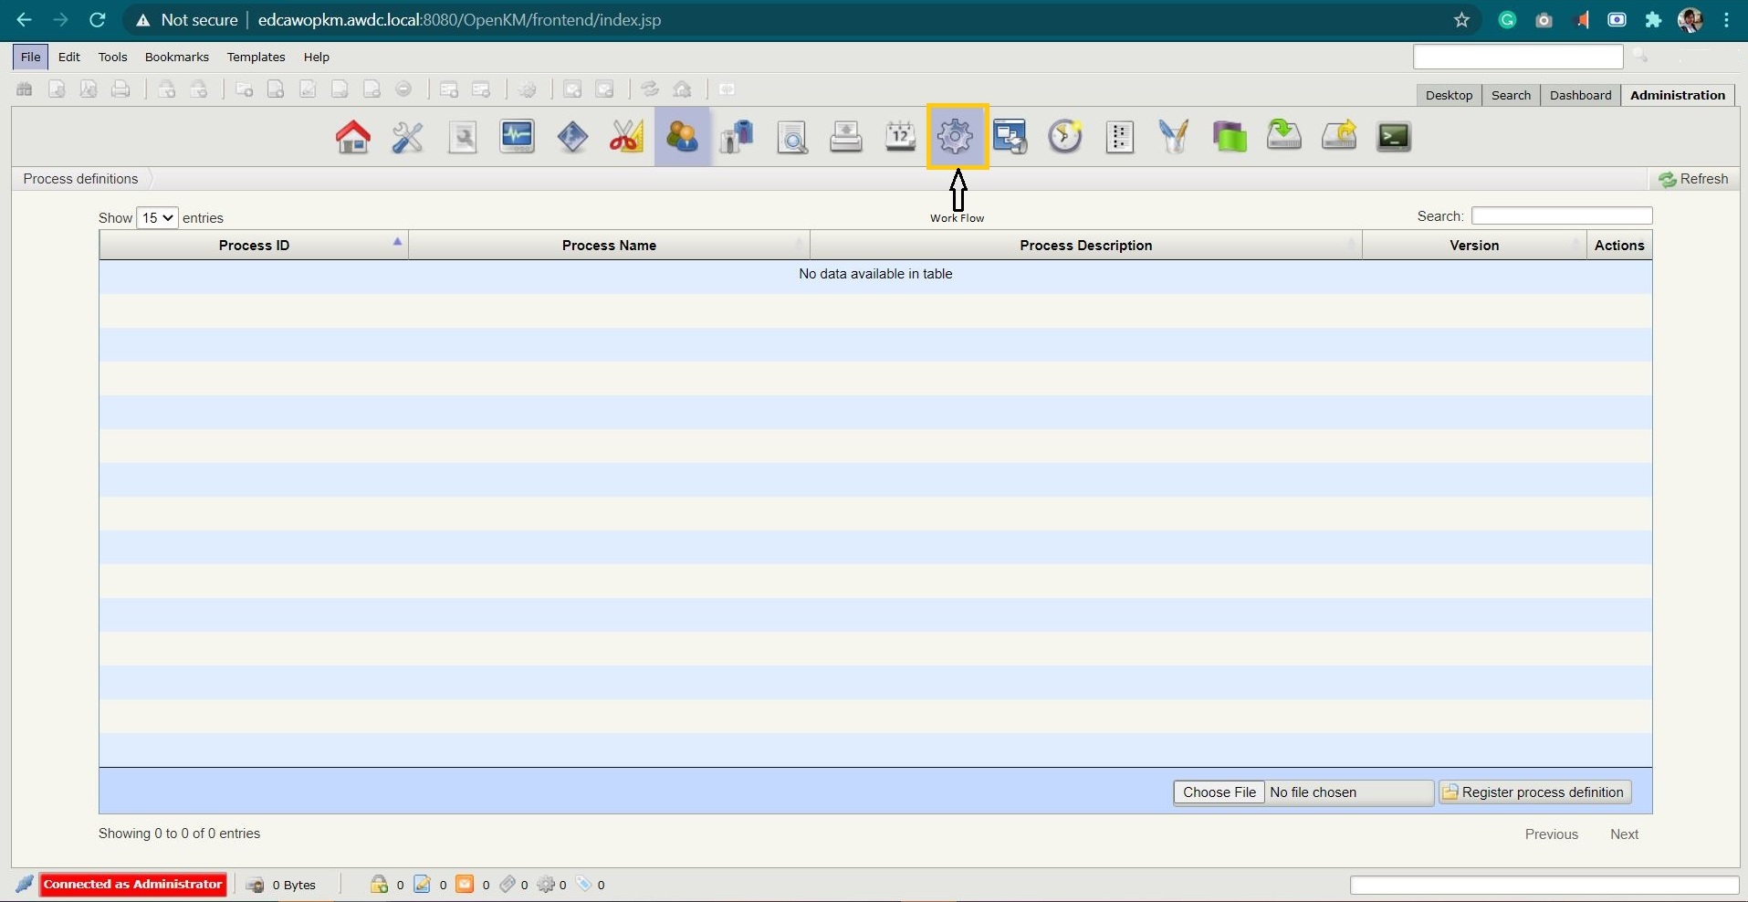Open the black terminal console icon
Screen dimensions: 1748x902
coord(1394,137)
